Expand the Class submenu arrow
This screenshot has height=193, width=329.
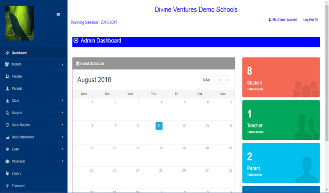tap(62, 101)
